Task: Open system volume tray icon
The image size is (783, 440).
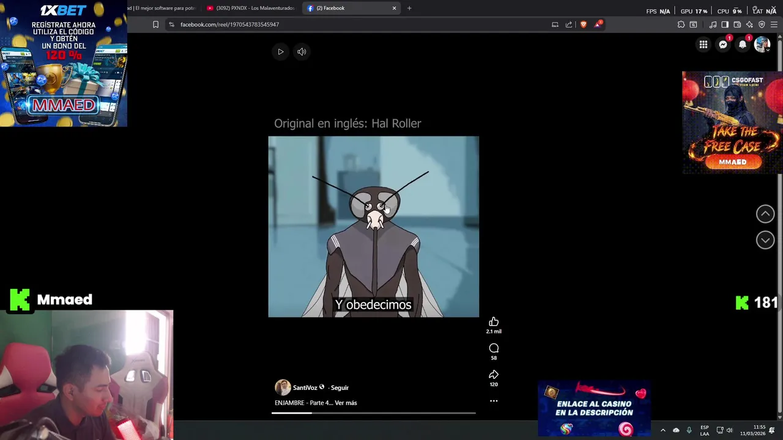Action: (x=729, y=430)
